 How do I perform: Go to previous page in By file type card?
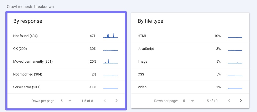[229, 100]
